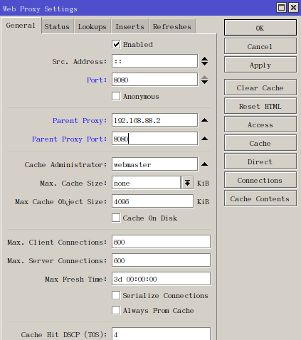Viewport: 301px width, 340px height.
Task: Click the Cancel button
Action: click(x=260, y=46)
